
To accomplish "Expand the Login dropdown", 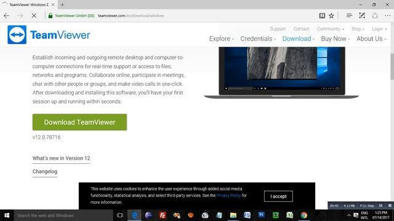I will (379, 29).
